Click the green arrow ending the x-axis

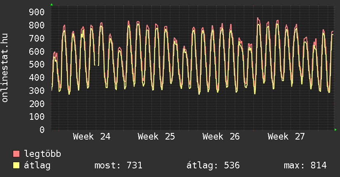pos(335,130)
